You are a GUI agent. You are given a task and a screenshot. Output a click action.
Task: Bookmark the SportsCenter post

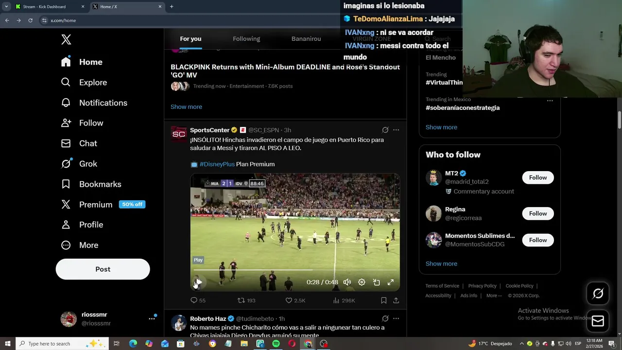click(x=383, y=300)
